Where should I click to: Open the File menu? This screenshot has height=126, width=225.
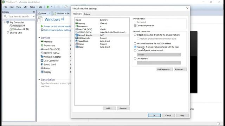tap(5, 7)
